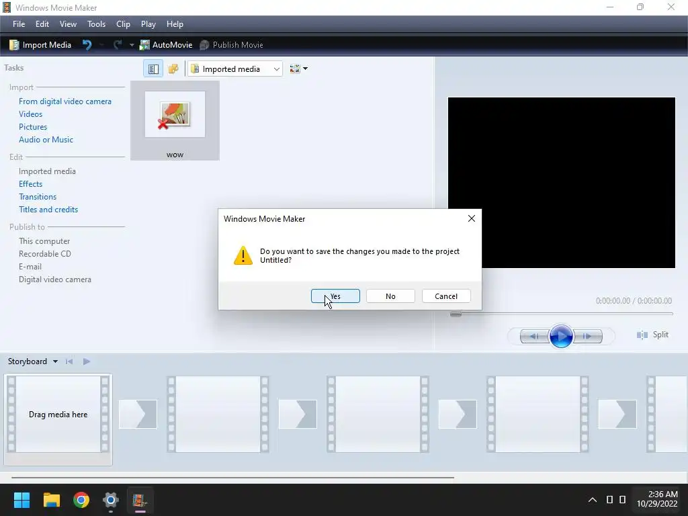Click the first transition cell in storyboard
The width and height of the screenshot is (688, 516).
138,414
